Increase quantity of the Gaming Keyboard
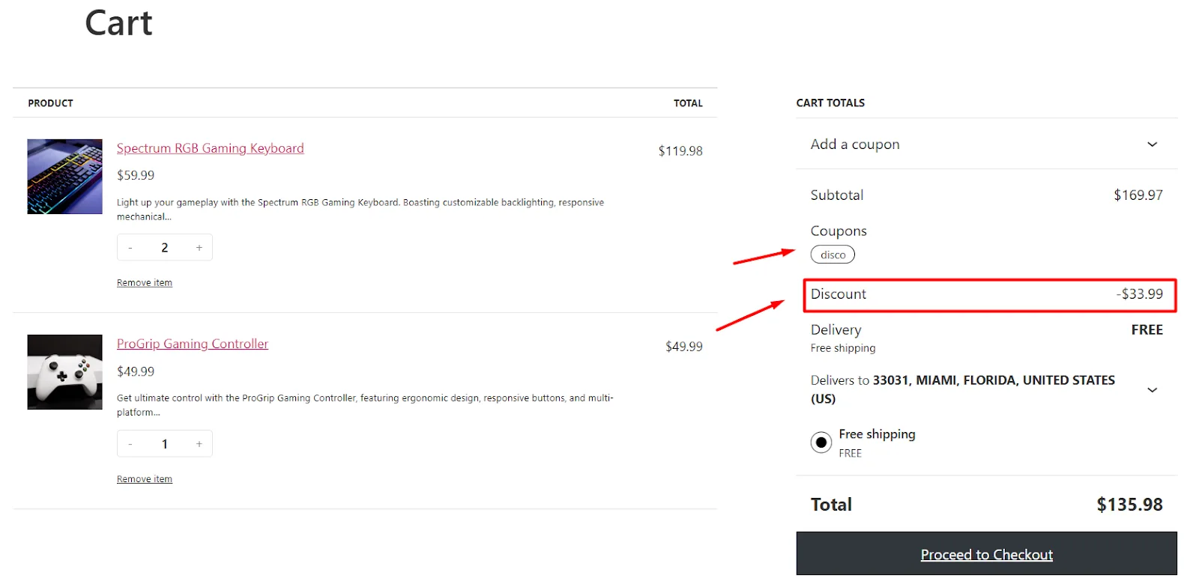 pos(199,248)
